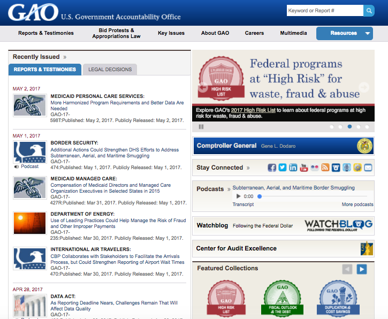The height and width of the screenshot is (319, 388).
Task: Click Department of Energy sunset thumbnail
Action: coord(29,223)
